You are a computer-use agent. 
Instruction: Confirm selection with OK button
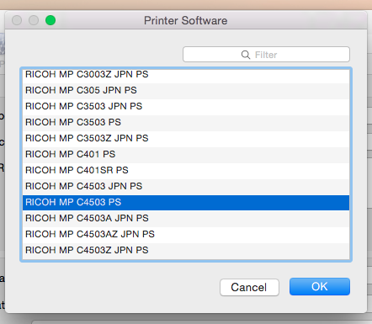[x=320, y=287]
